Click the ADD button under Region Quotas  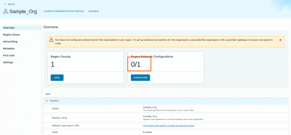point(57,78)
